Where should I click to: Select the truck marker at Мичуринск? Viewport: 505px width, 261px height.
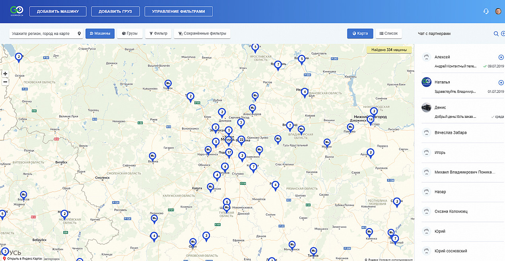pyautogui.click(x=292, y=246)
